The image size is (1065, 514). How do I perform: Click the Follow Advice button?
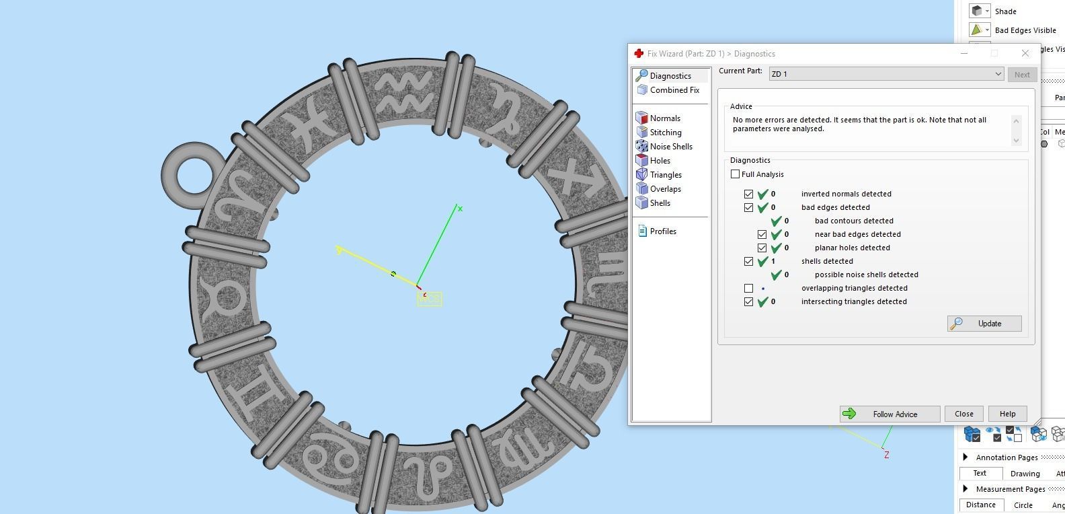[890, 414]
